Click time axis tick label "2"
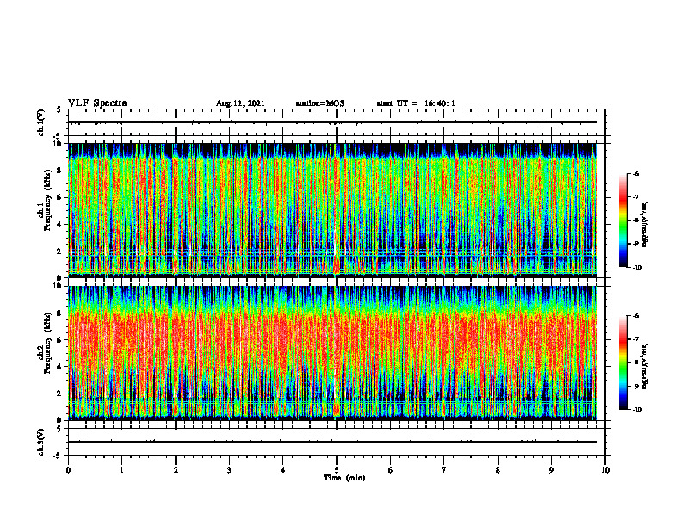 click(176, 470)
